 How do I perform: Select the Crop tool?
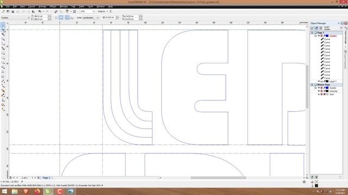[3, 34]
